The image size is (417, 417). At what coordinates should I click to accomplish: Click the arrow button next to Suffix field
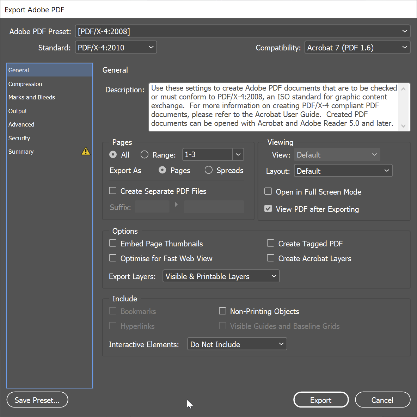(x=176, y=204)
